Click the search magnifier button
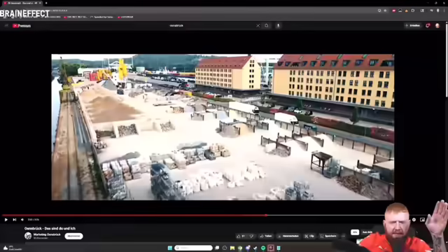 pyautogui.click(x=267, y=26)
